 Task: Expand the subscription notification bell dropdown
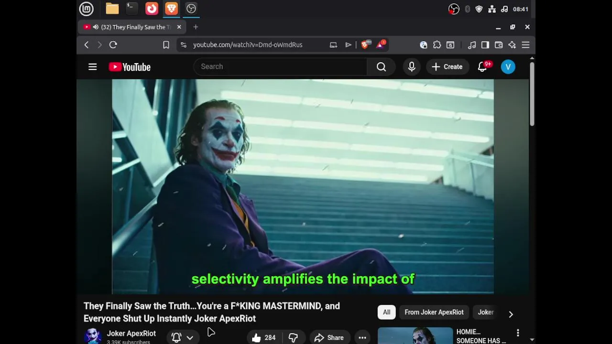pos(183,337)
